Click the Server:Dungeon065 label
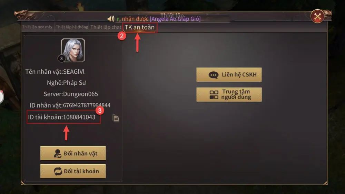 (x=71, y=94)
